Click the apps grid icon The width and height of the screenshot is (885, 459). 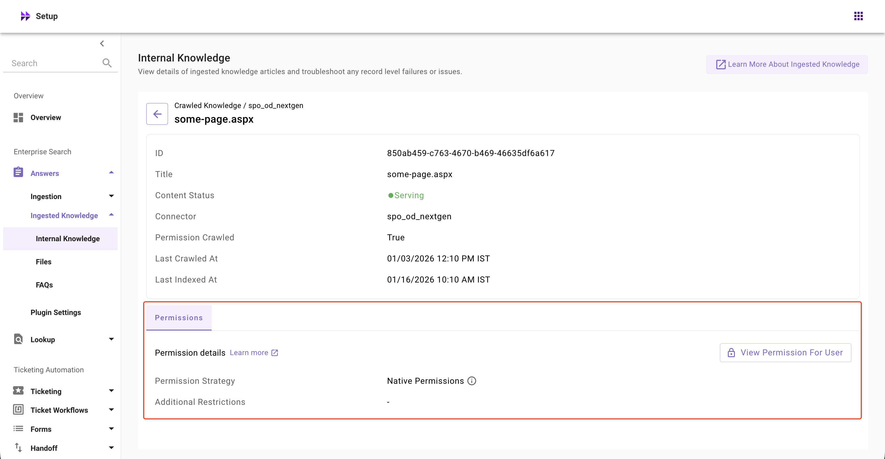[858, 16]
